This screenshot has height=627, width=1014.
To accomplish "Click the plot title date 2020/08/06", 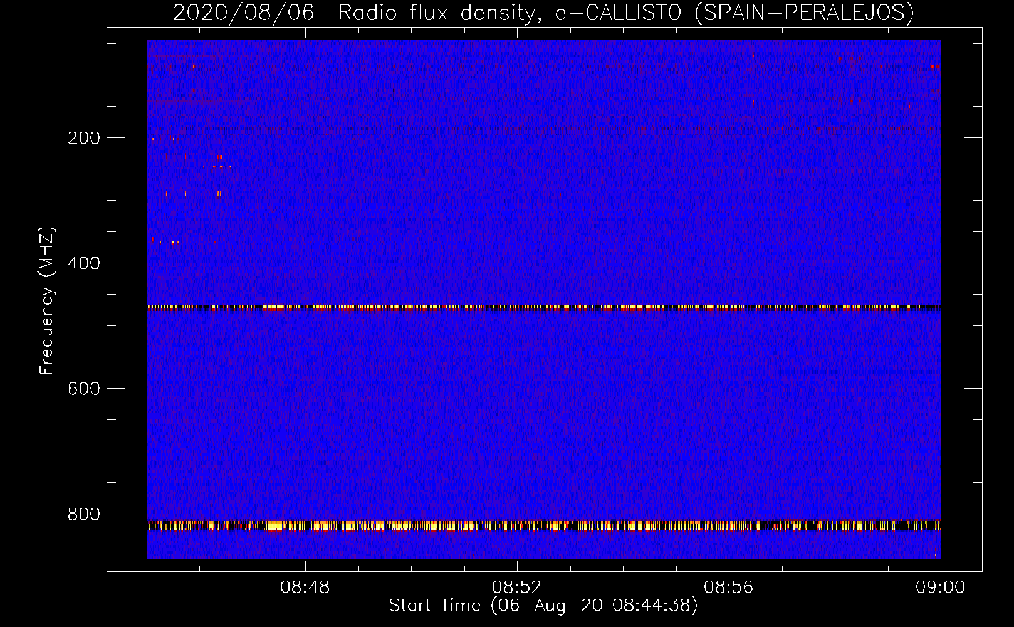I will point(243,13).
